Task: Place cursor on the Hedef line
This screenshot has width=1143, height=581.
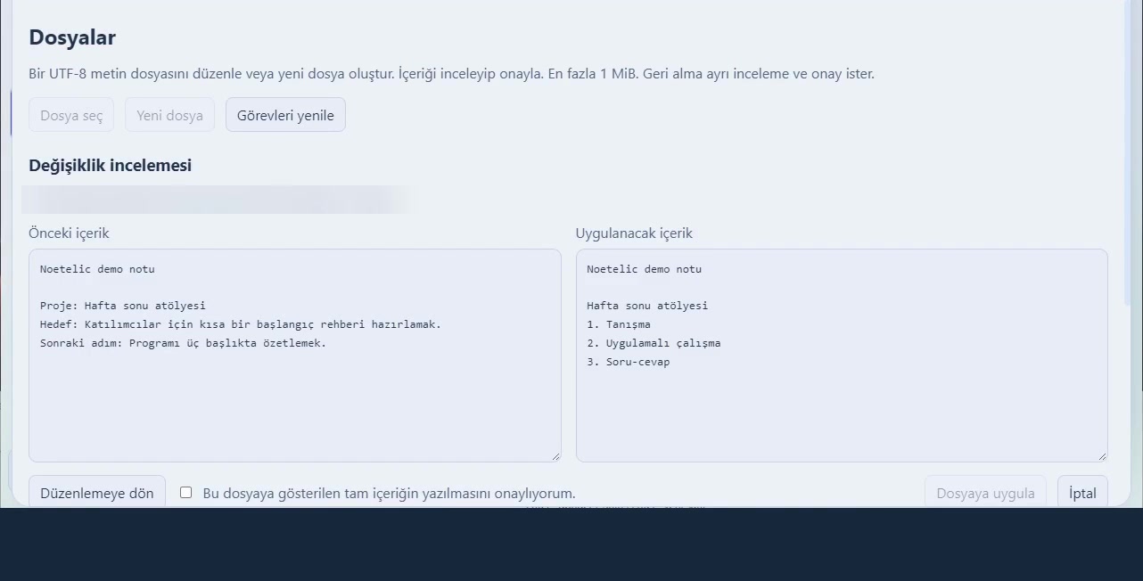Action: tap(241, 324)
